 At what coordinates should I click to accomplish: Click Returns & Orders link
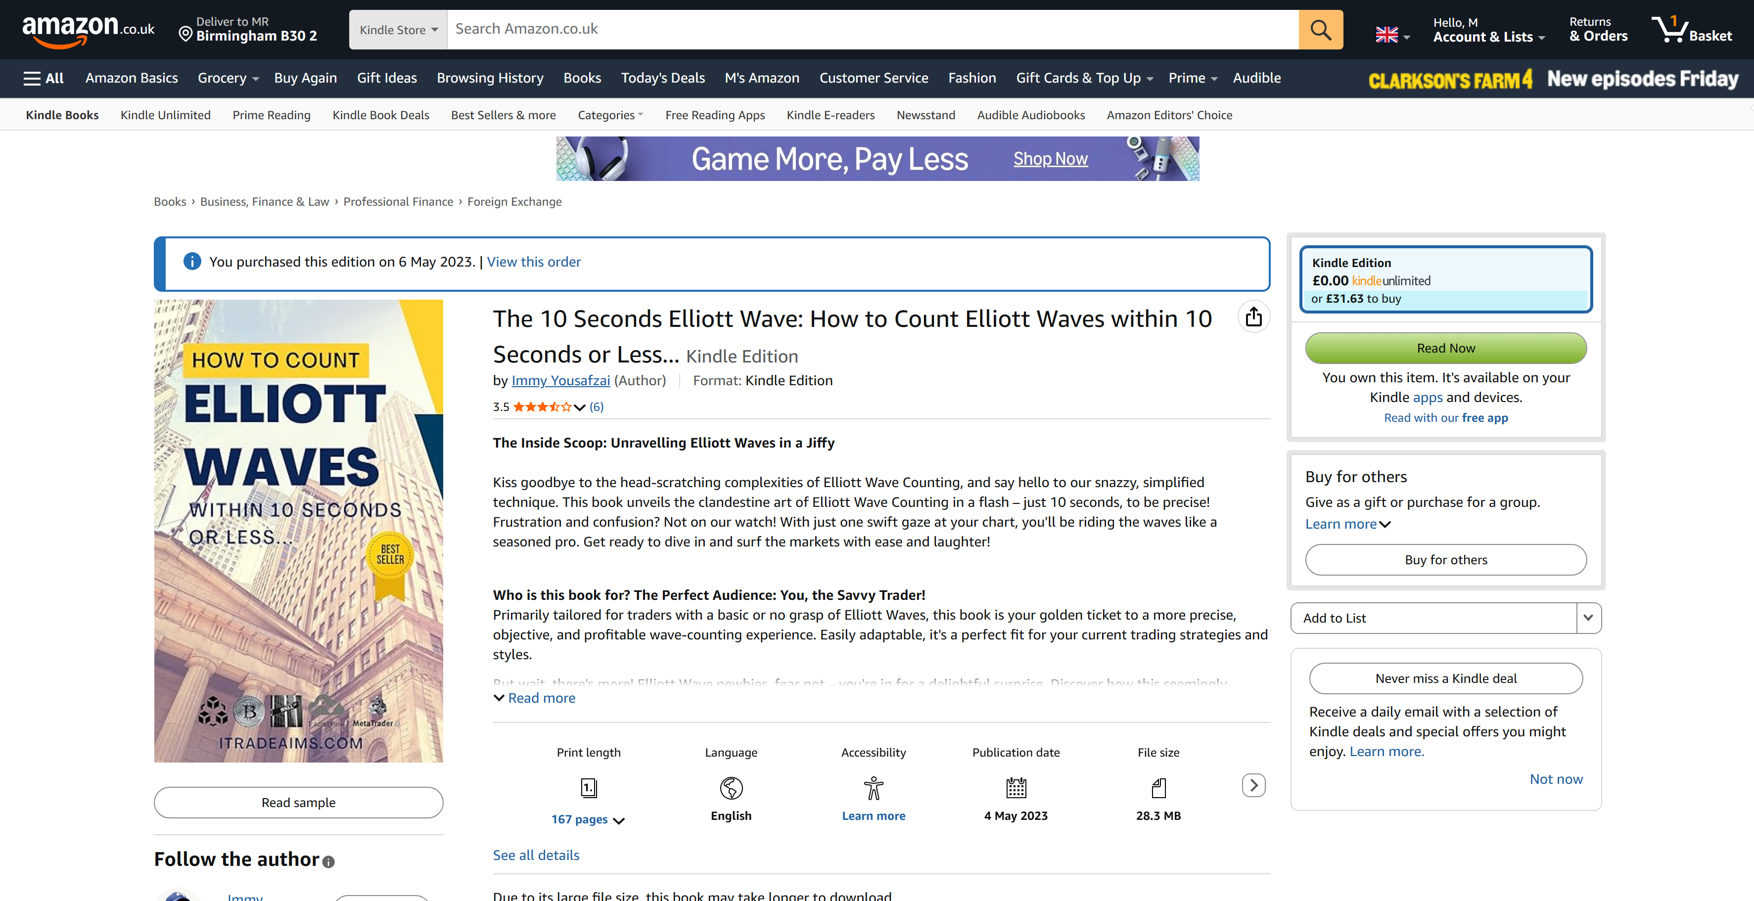coord(1598,30)
